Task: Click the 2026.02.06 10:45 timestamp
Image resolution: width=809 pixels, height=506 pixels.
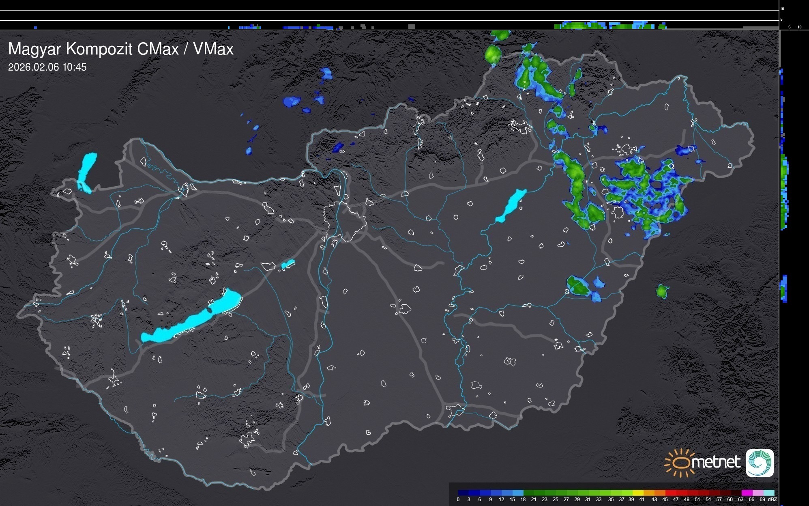Action: pyautogui.click(x=47, y=67)
